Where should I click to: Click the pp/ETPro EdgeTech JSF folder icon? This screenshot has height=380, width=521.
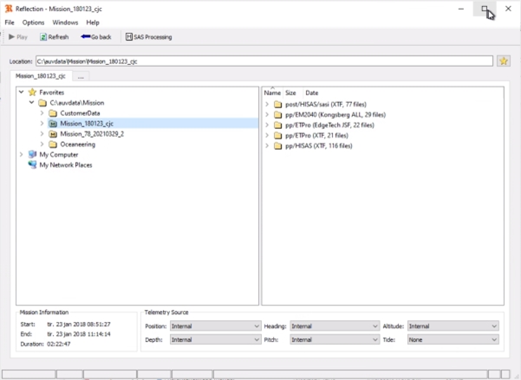(277, 126)
